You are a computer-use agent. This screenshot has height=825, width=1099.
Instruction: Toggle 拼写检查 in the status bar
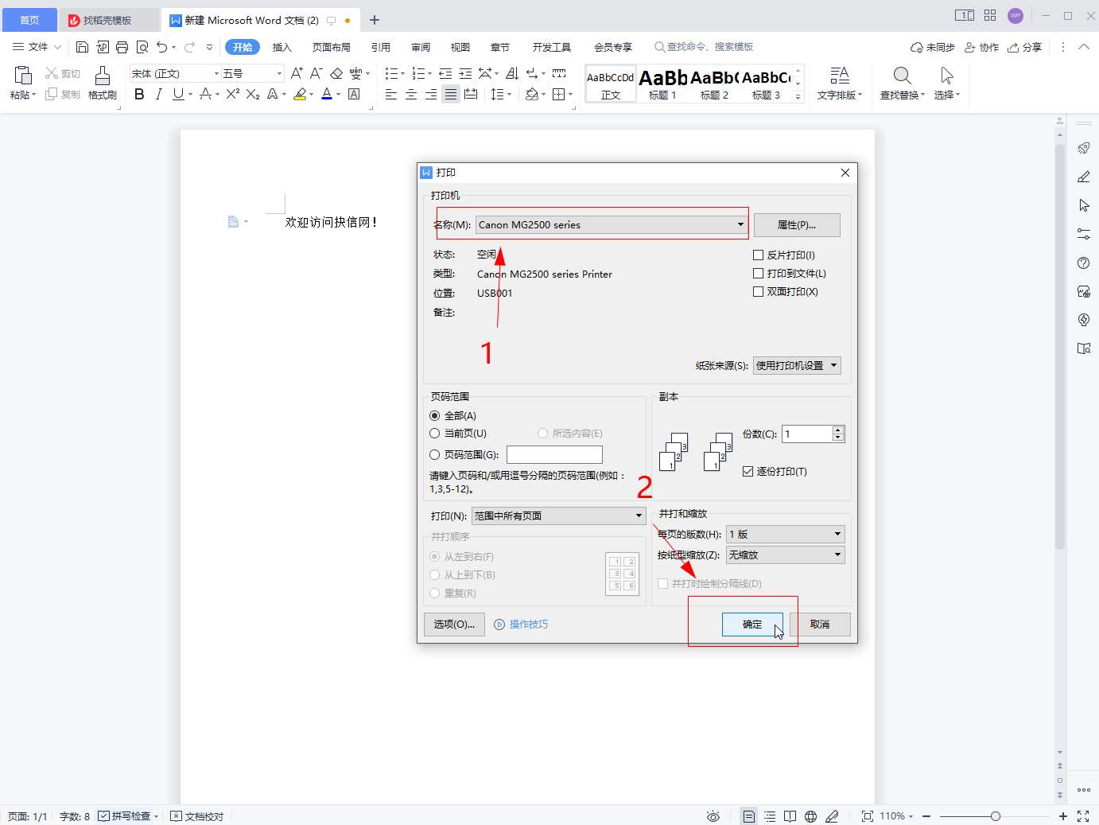tap(128, 816)
